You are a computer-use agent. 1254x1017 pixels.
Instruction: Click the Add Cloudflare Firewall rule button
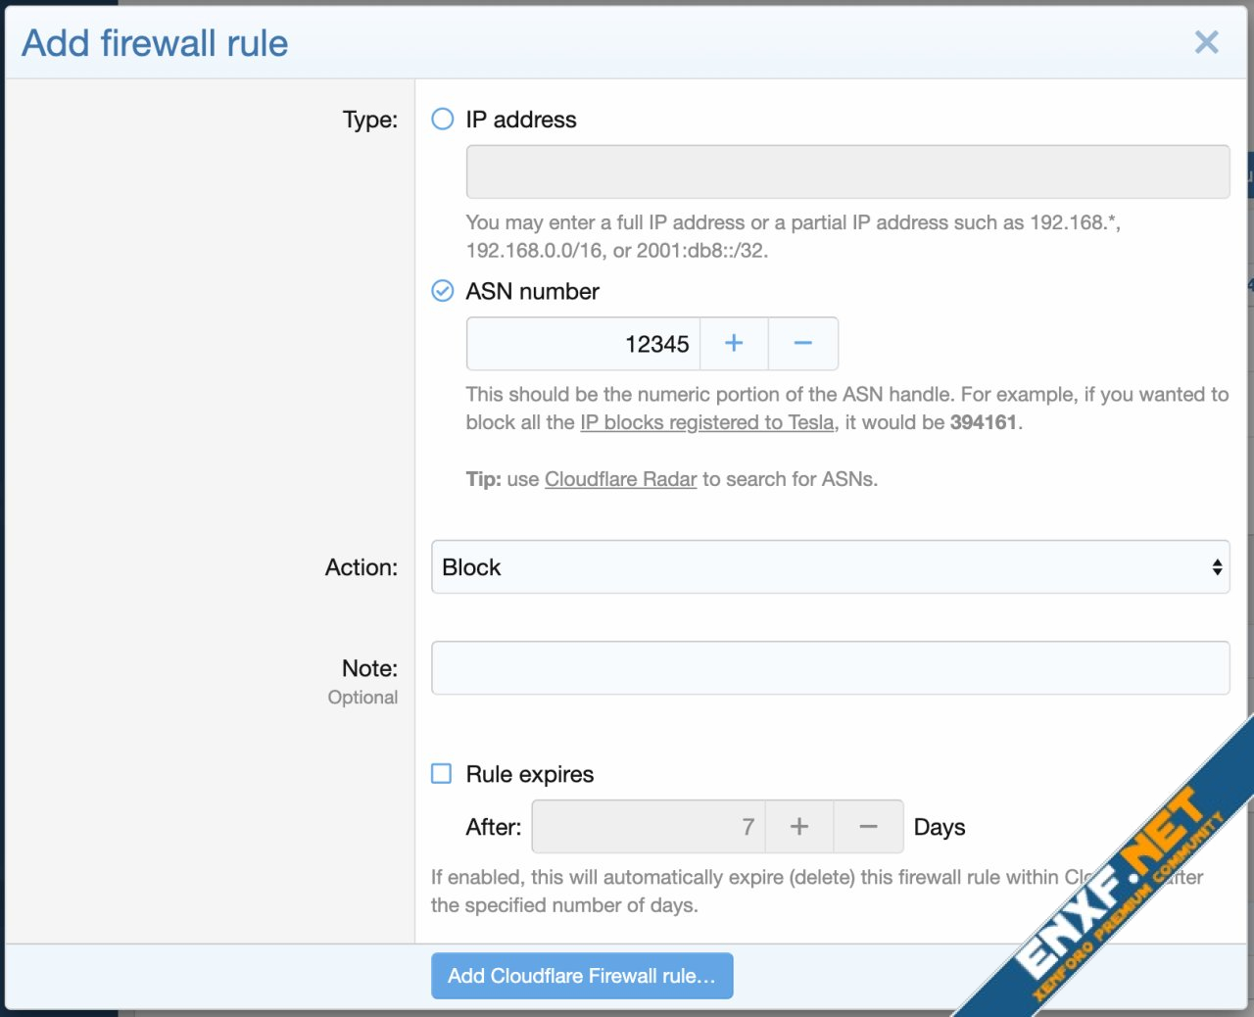click(582, 976)
